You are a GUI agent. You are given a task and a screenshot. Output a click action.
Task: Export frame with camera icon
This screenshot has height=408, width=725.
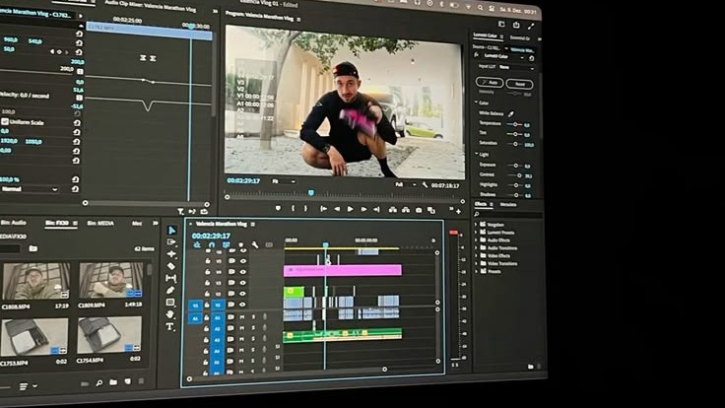click(x=419, y=210)
